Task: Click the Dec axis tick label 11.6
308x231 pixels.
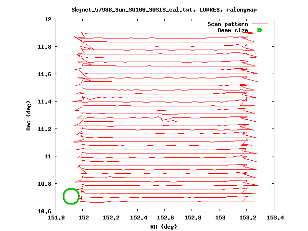Action: click(x=44, y=74)
